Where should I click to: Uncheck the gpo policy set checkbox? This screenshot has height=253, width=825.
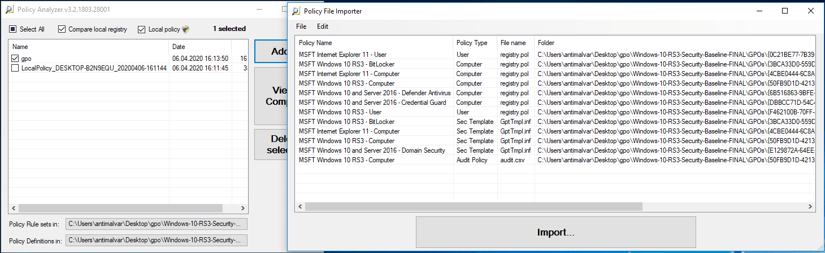[x=15, y=59]
